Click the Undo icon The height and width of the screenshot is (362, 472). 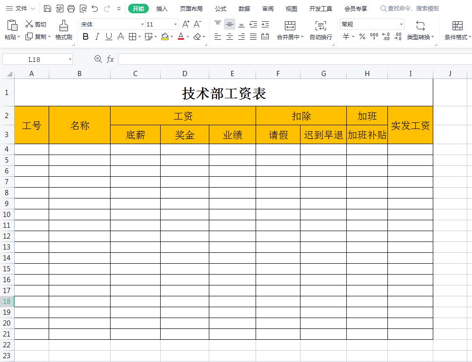(x=94, y=9)
